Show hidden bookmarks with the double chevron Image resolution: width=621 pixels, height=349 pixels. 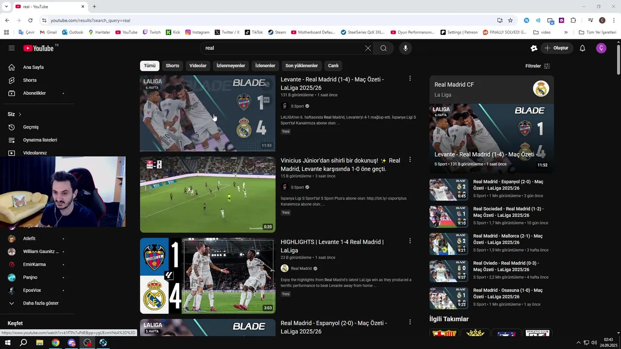[x=566, y=32]
